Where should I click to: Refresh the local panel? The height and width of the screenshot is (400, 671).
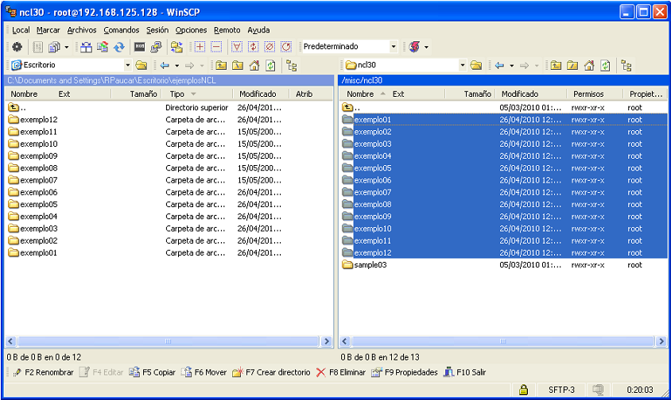[270, 65]
